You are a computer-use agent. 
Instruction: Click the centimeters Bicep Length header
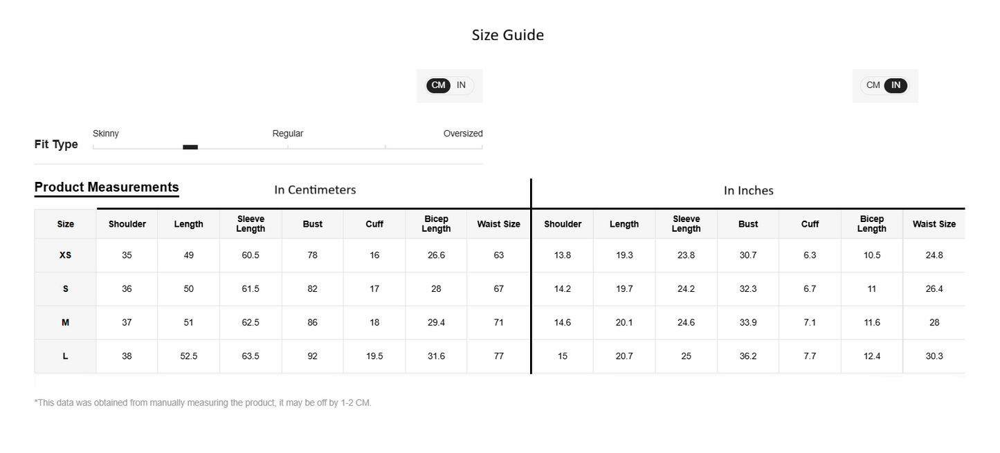(x=436, y=224)
